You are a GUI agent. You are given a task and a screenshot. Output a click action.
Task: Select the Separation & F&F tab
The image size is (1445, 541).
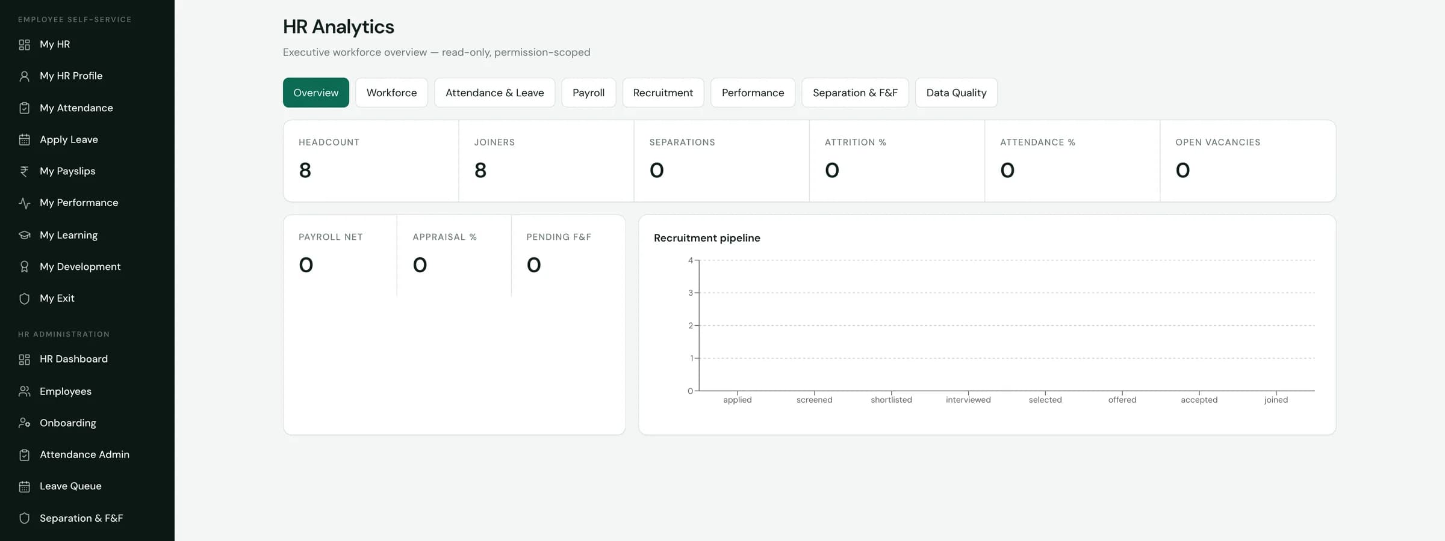(855, 93)
